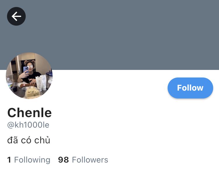The width and height of the screenshot is (219, 171).
Task: Open Chenle's circular profile picture
Action: [29, 76]
